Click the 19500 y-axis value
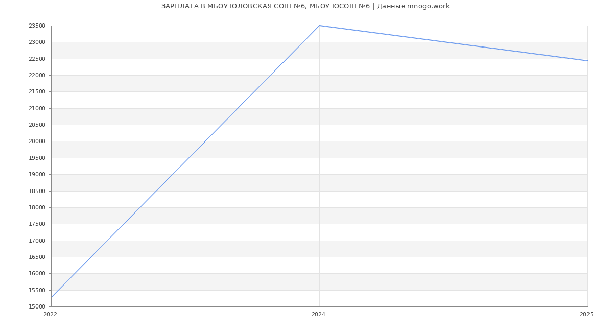Screen dimensions: 613x332 click(x=37, y=158)
